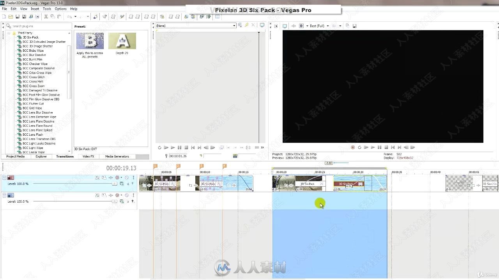The image size is (499, 280).
Task: Click the Video preview properties icon
Action: (x=276, y=26)
